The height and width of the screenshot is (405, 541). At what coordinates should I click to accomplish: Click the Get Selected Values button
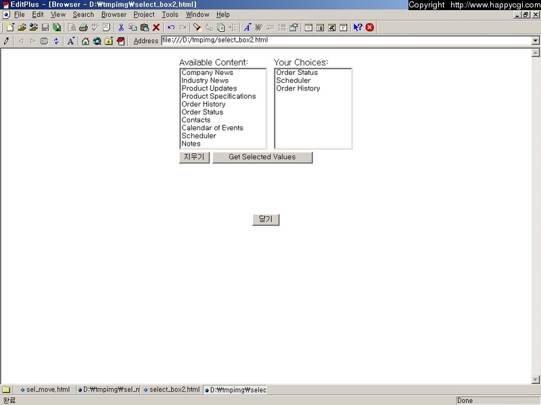pyautogui.click(x=262, y=157)
